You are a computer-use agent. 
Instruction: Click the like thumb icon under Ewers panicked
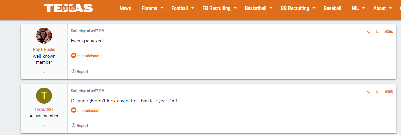tap(74, 55)
